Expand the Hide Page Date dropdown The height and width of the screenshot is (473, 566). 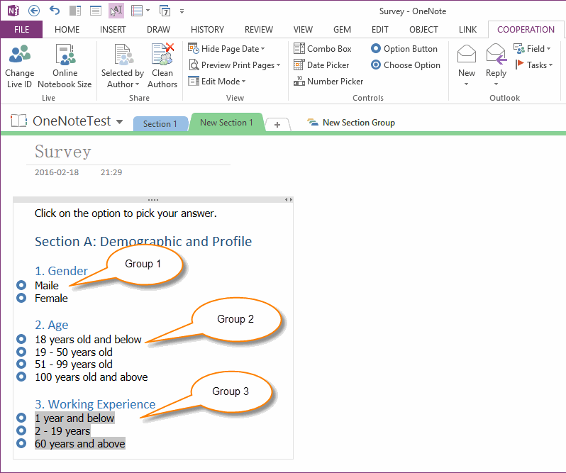(x=262, y=49)
